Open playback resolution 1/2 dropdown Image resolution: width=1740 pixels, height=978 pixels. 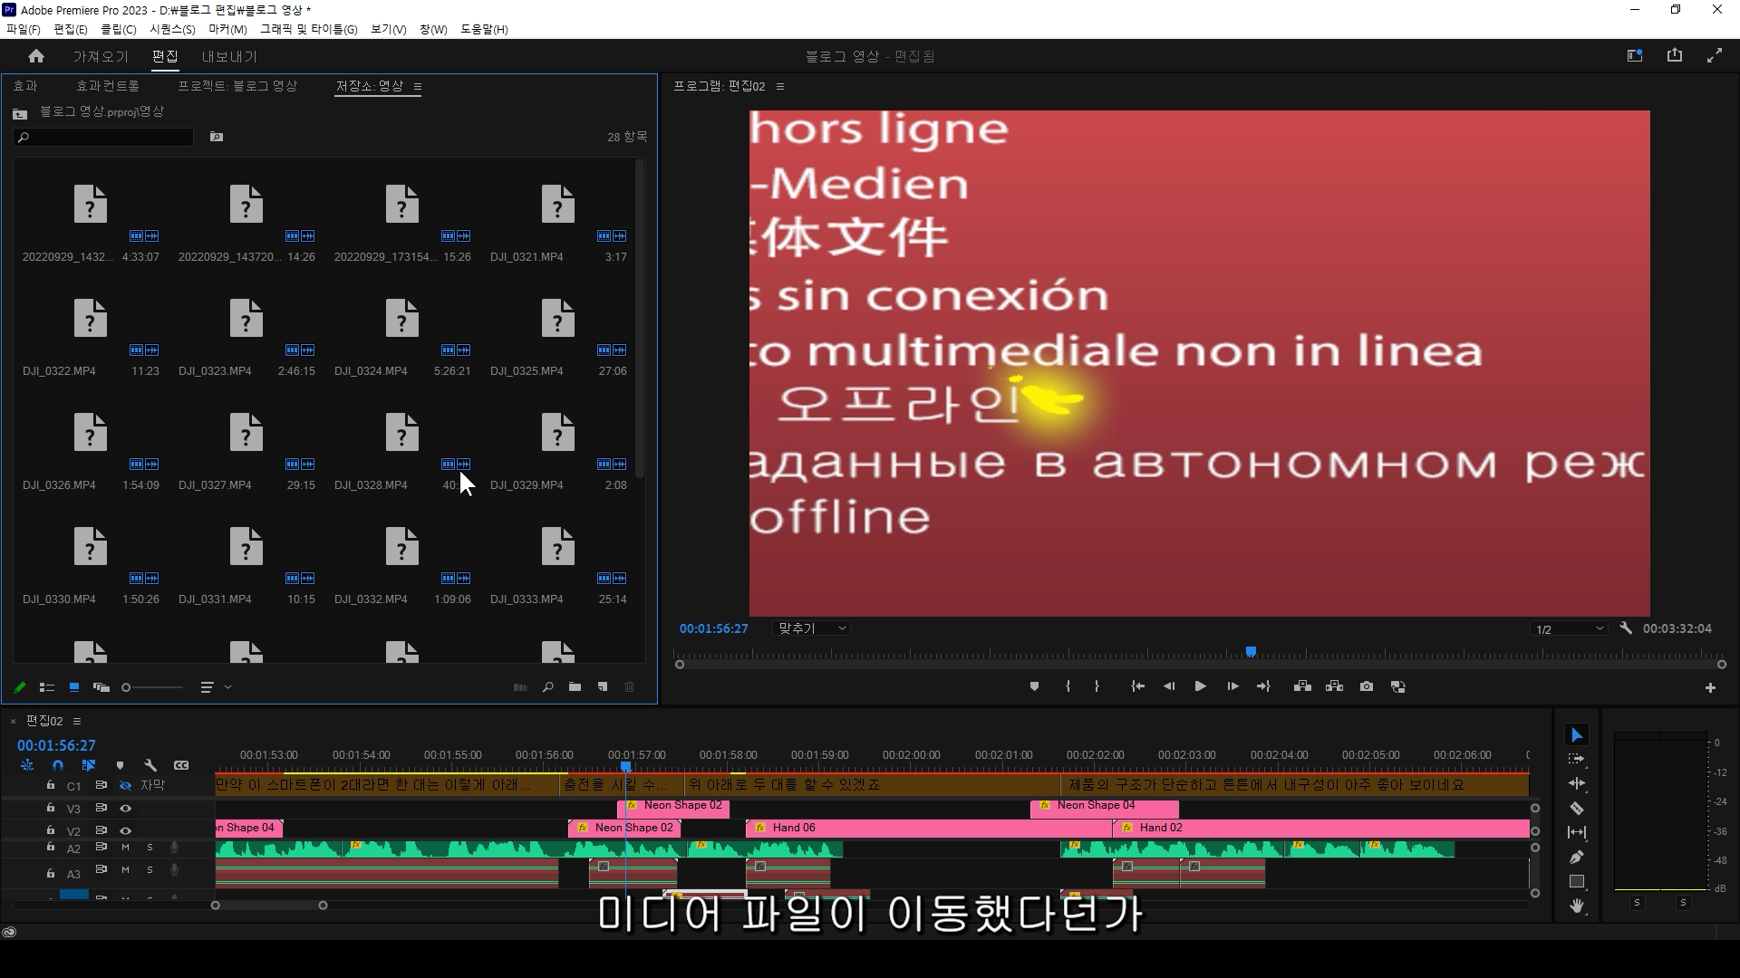point(1568,629)
